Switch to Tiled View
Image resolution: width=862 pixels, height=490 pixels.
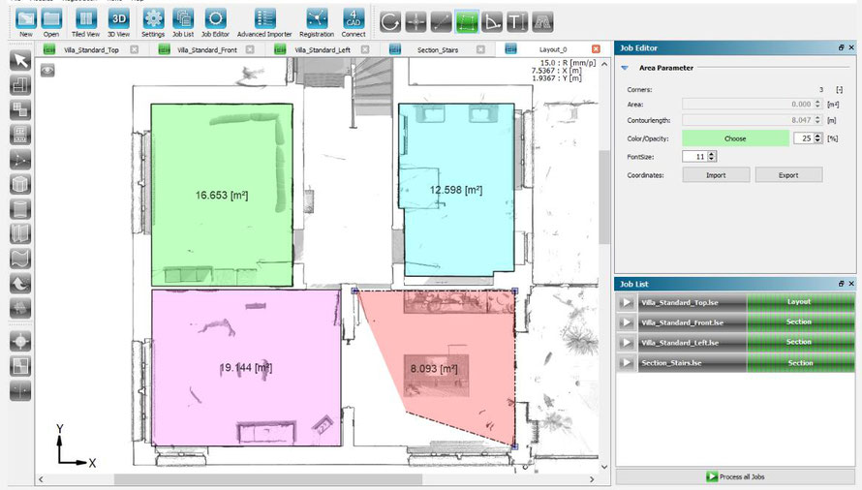click(x=86, y=19)
